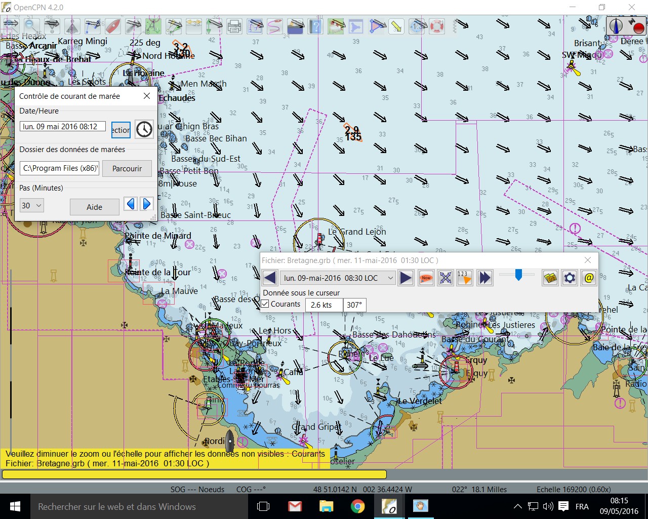The width and height of the screenshot is (648, 519).
Task: Close the Contrôle de courant de marée dialog
Action: 147,96
